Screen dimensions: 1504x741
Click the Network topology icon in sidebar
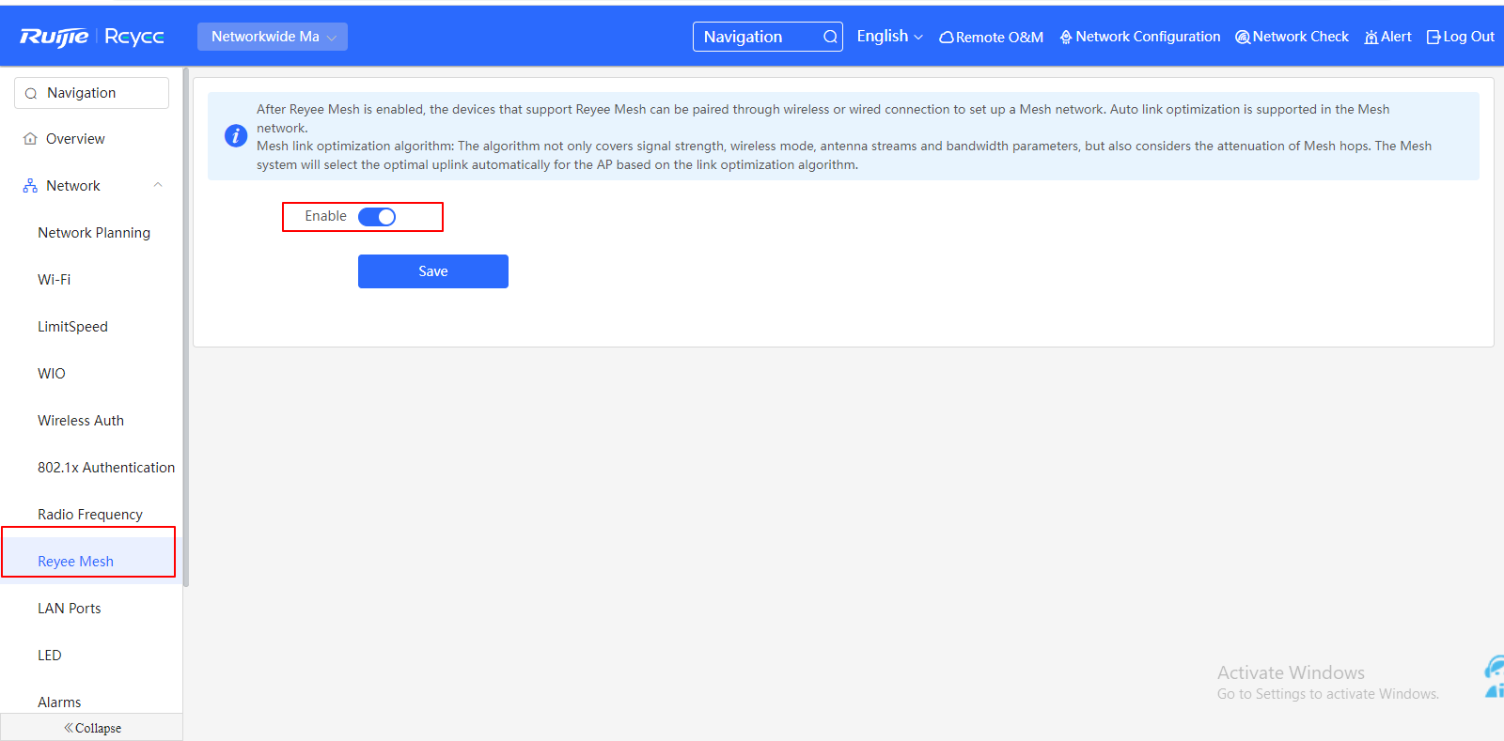(30, 186)
